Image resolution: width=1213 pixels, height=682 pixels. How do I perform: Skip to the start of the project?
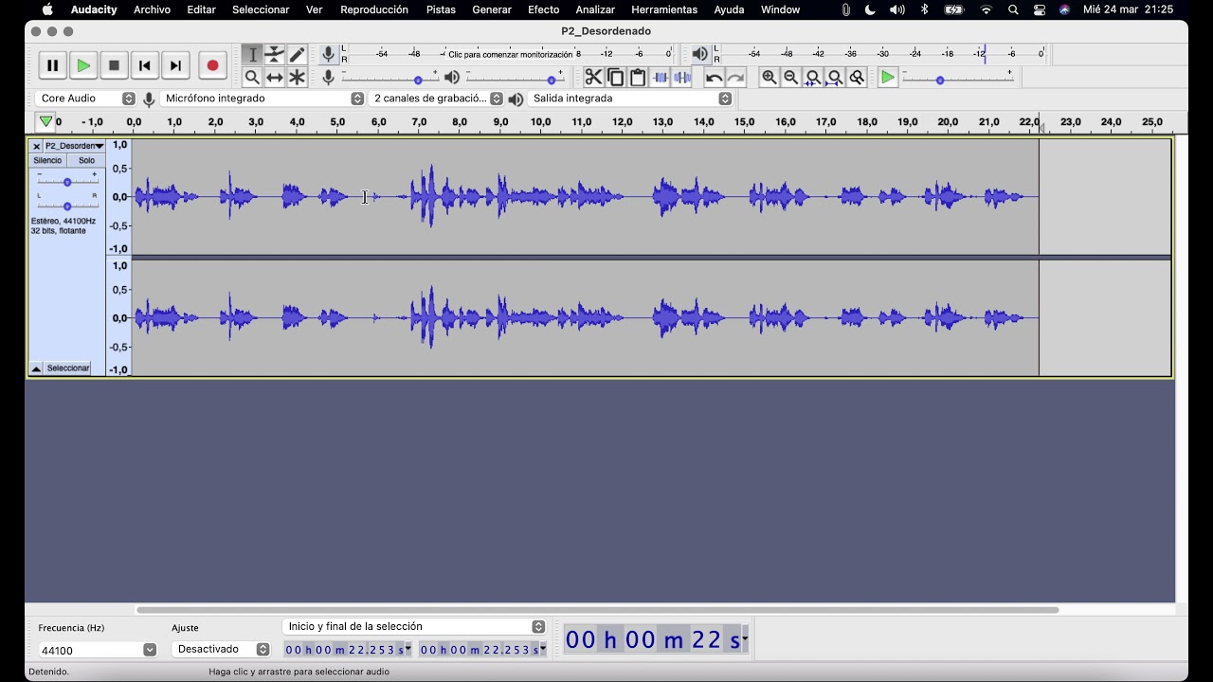pyautogui.click(x=144, y=65)
